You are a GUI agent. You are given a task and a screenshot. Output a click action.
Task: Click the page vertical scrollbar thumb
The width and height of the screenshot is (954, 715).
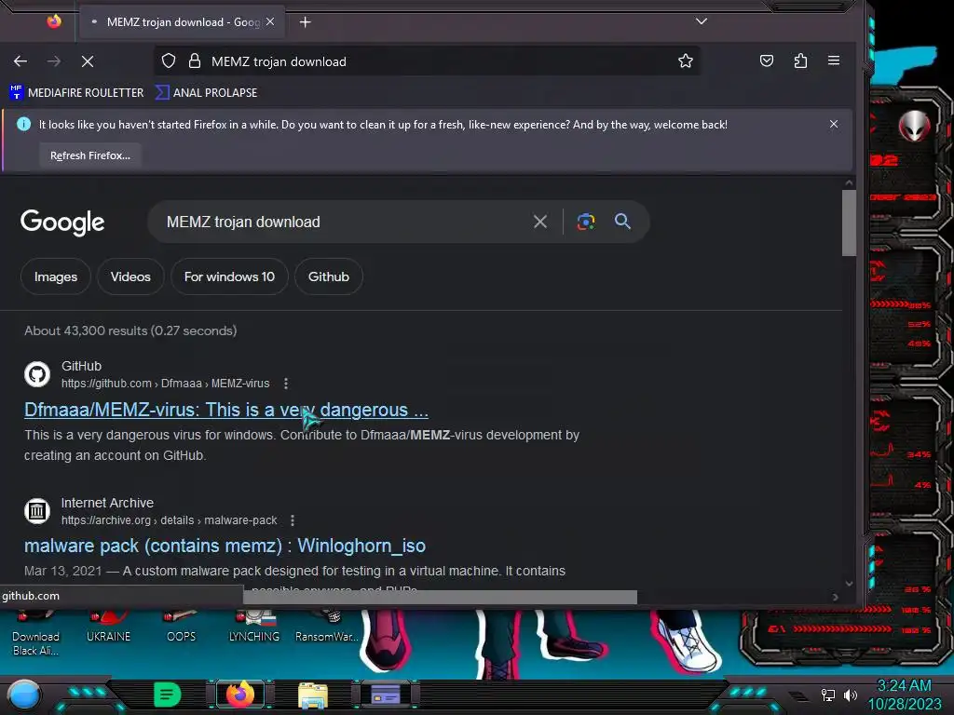pyautogui.click(x=849, y=223)
